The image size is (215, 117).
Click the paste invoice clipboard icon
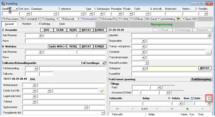click(209, 98)
